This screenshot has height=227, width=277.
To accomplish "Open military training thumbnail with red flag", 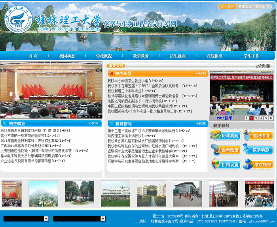I will tap(224, 193).
